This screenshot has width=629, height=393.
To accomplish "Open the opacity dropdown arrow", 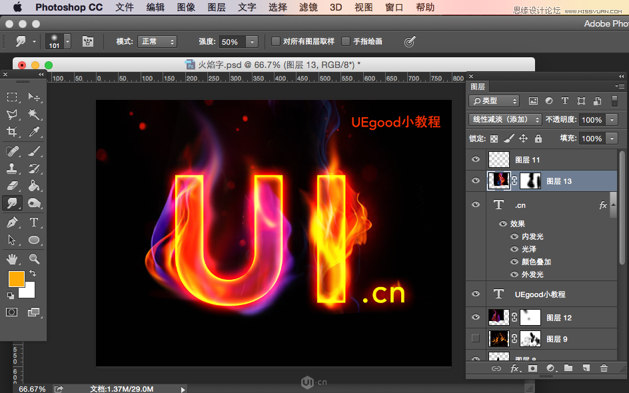I will coord(612,119).
